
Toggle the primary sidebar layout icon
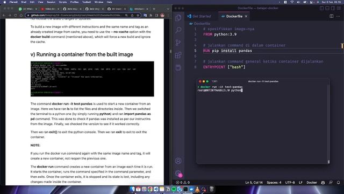322,8
